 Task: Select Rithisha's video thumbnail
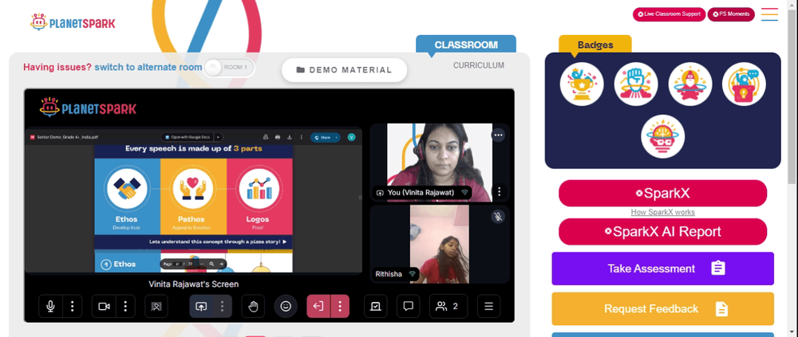pos(440,244)
